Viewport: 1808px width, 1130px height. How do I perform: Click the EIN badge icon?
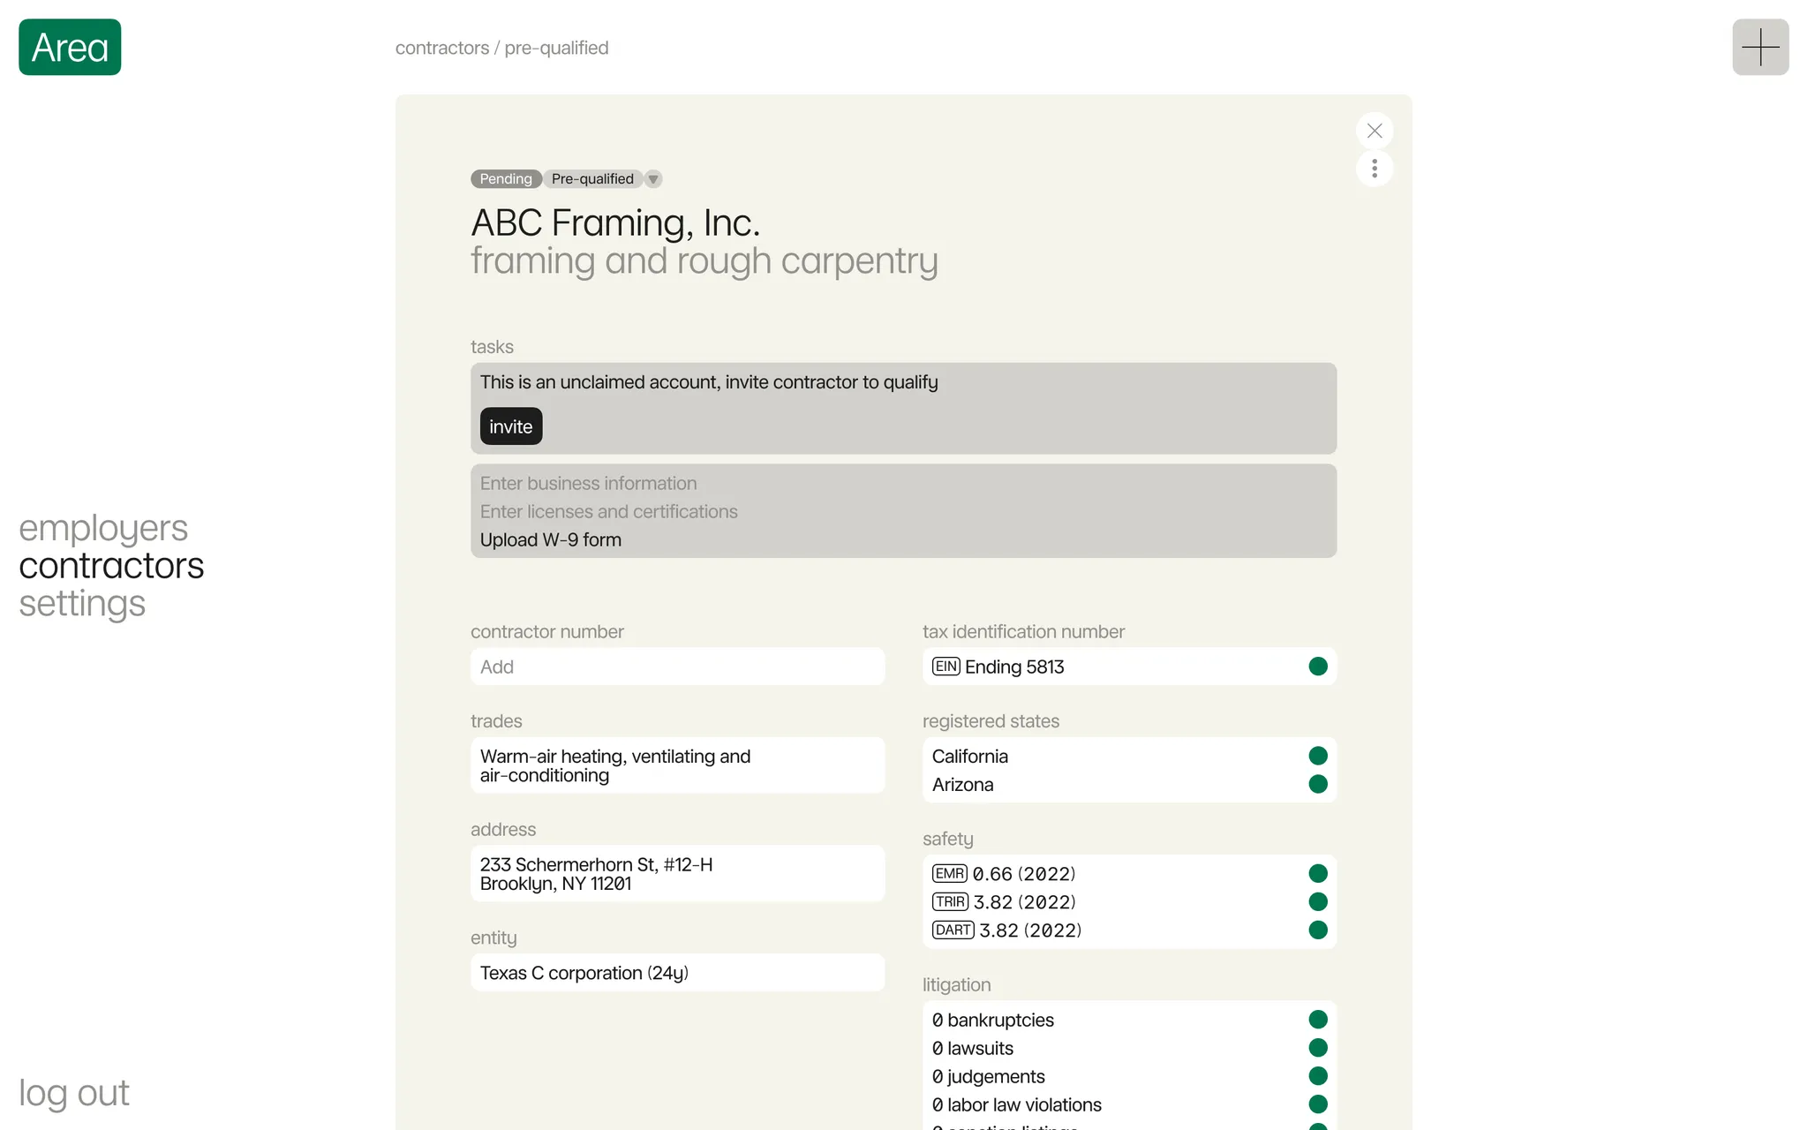point(945,667)
